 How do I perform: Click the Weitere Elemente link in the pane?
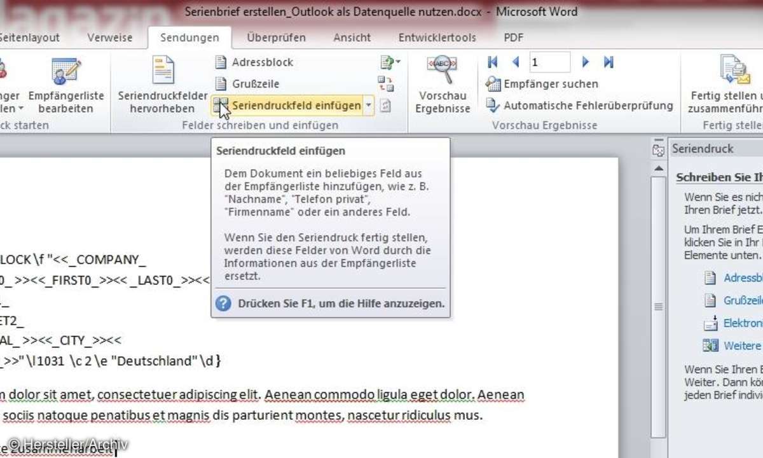tap(743, 345)
